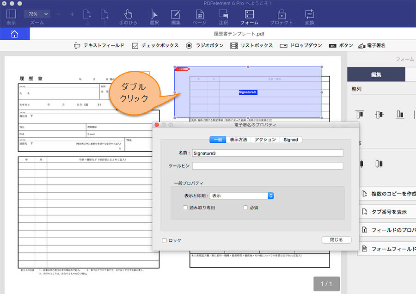Add a リストボックス list box field
416x294 pixels.
click(x=251, y=46)
